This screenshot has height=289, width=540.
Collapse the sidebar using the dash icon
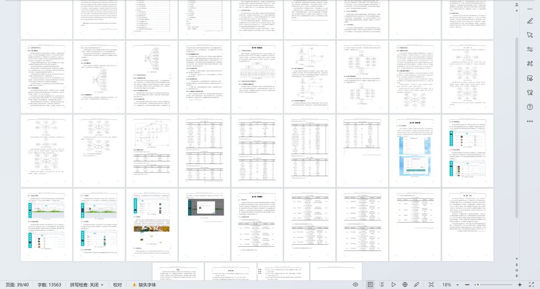tap(529, 9)
